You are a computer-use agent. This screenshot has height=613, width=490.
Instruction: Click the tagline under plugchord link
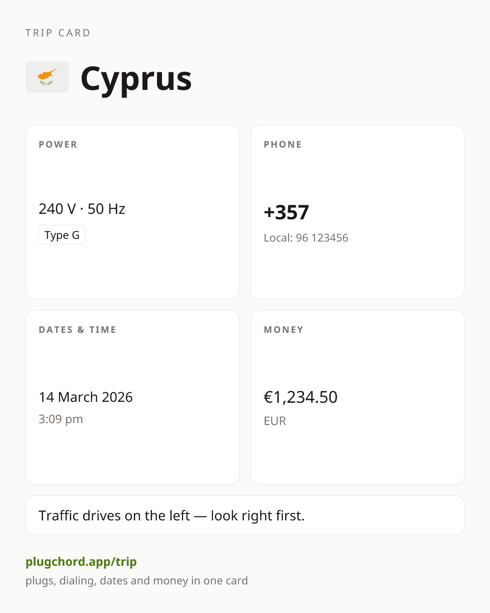point(137,581)
